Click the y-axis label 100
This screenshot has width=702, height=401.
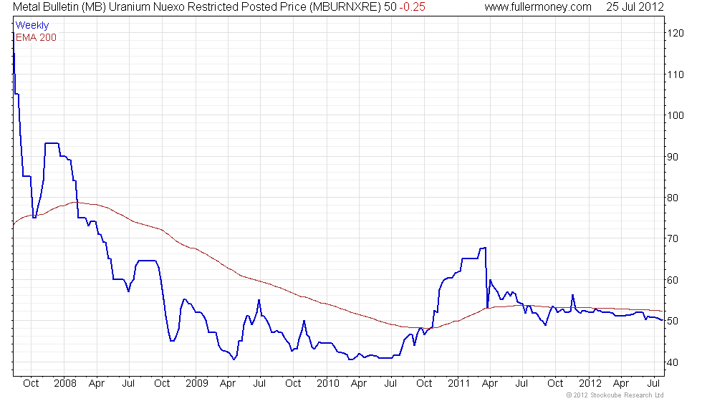(x=675, y=115)
